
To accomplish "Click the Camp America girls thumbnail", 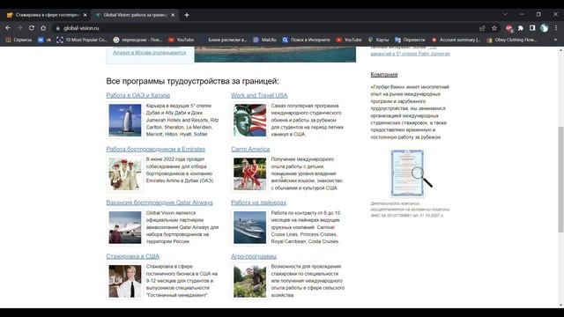I will 250,174.
